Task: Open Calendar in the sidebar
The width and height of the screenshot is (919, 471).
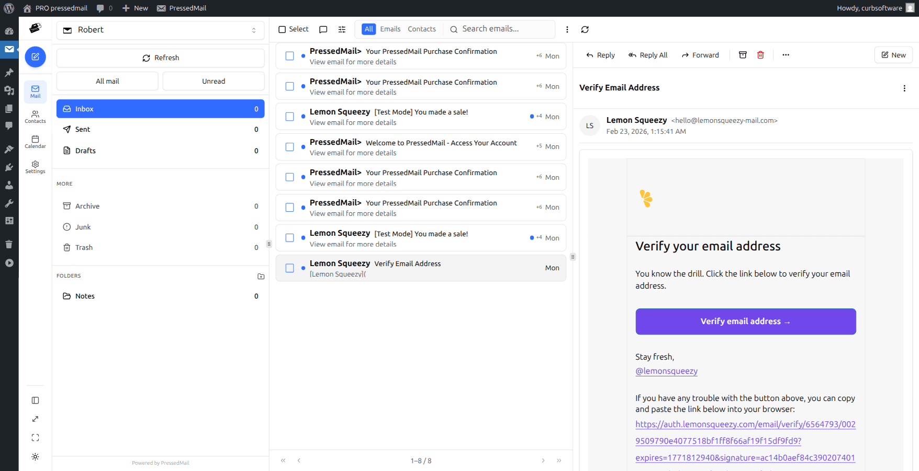Action: point(35,142)
